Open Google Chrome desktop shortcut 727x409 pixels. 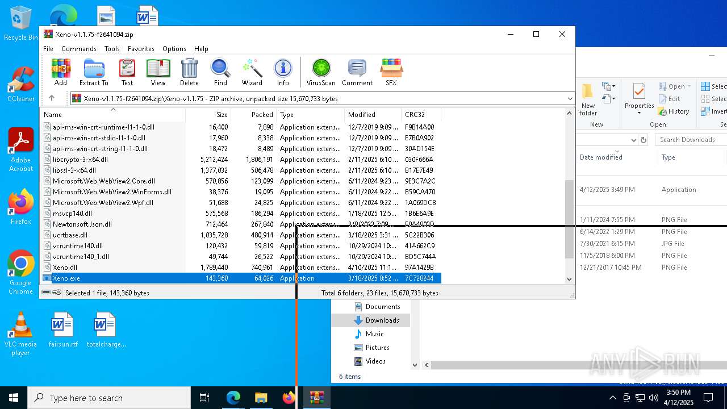[x=20, y=272]
